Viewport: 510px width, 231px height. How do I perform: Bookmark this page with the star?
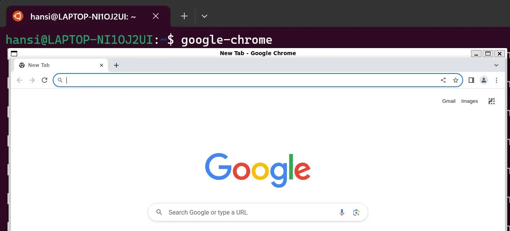tap(456, 80)
